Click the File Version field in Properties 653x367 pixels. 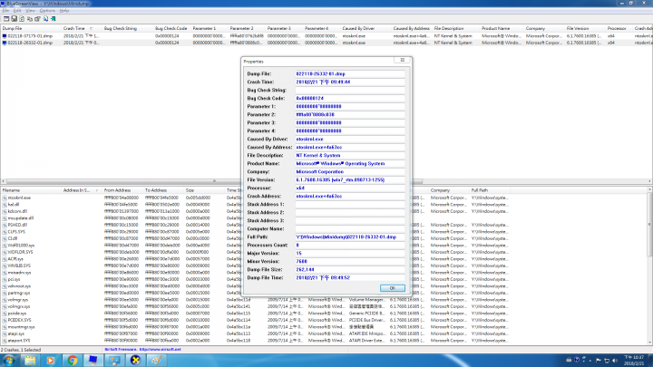[x=350, y=179]
